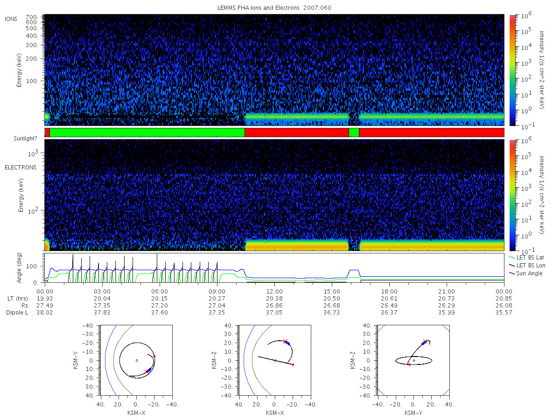
Task: Click the ION energy band between 11:00 and 15:00
Action: point(297,116)
